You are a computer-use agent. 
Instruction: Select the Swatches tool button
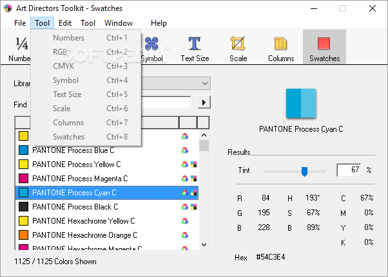324,47
